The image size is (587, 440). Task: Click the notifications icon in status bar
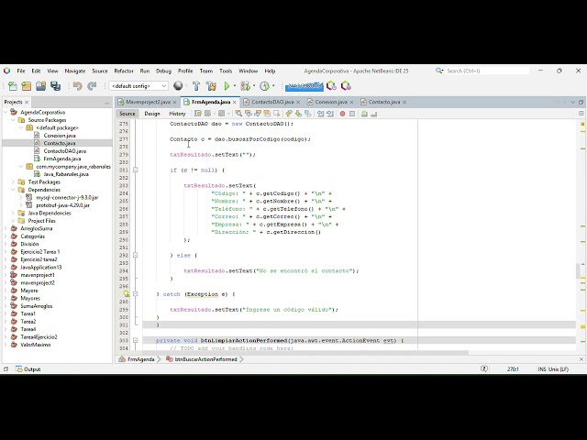click(x=484, y=368)
